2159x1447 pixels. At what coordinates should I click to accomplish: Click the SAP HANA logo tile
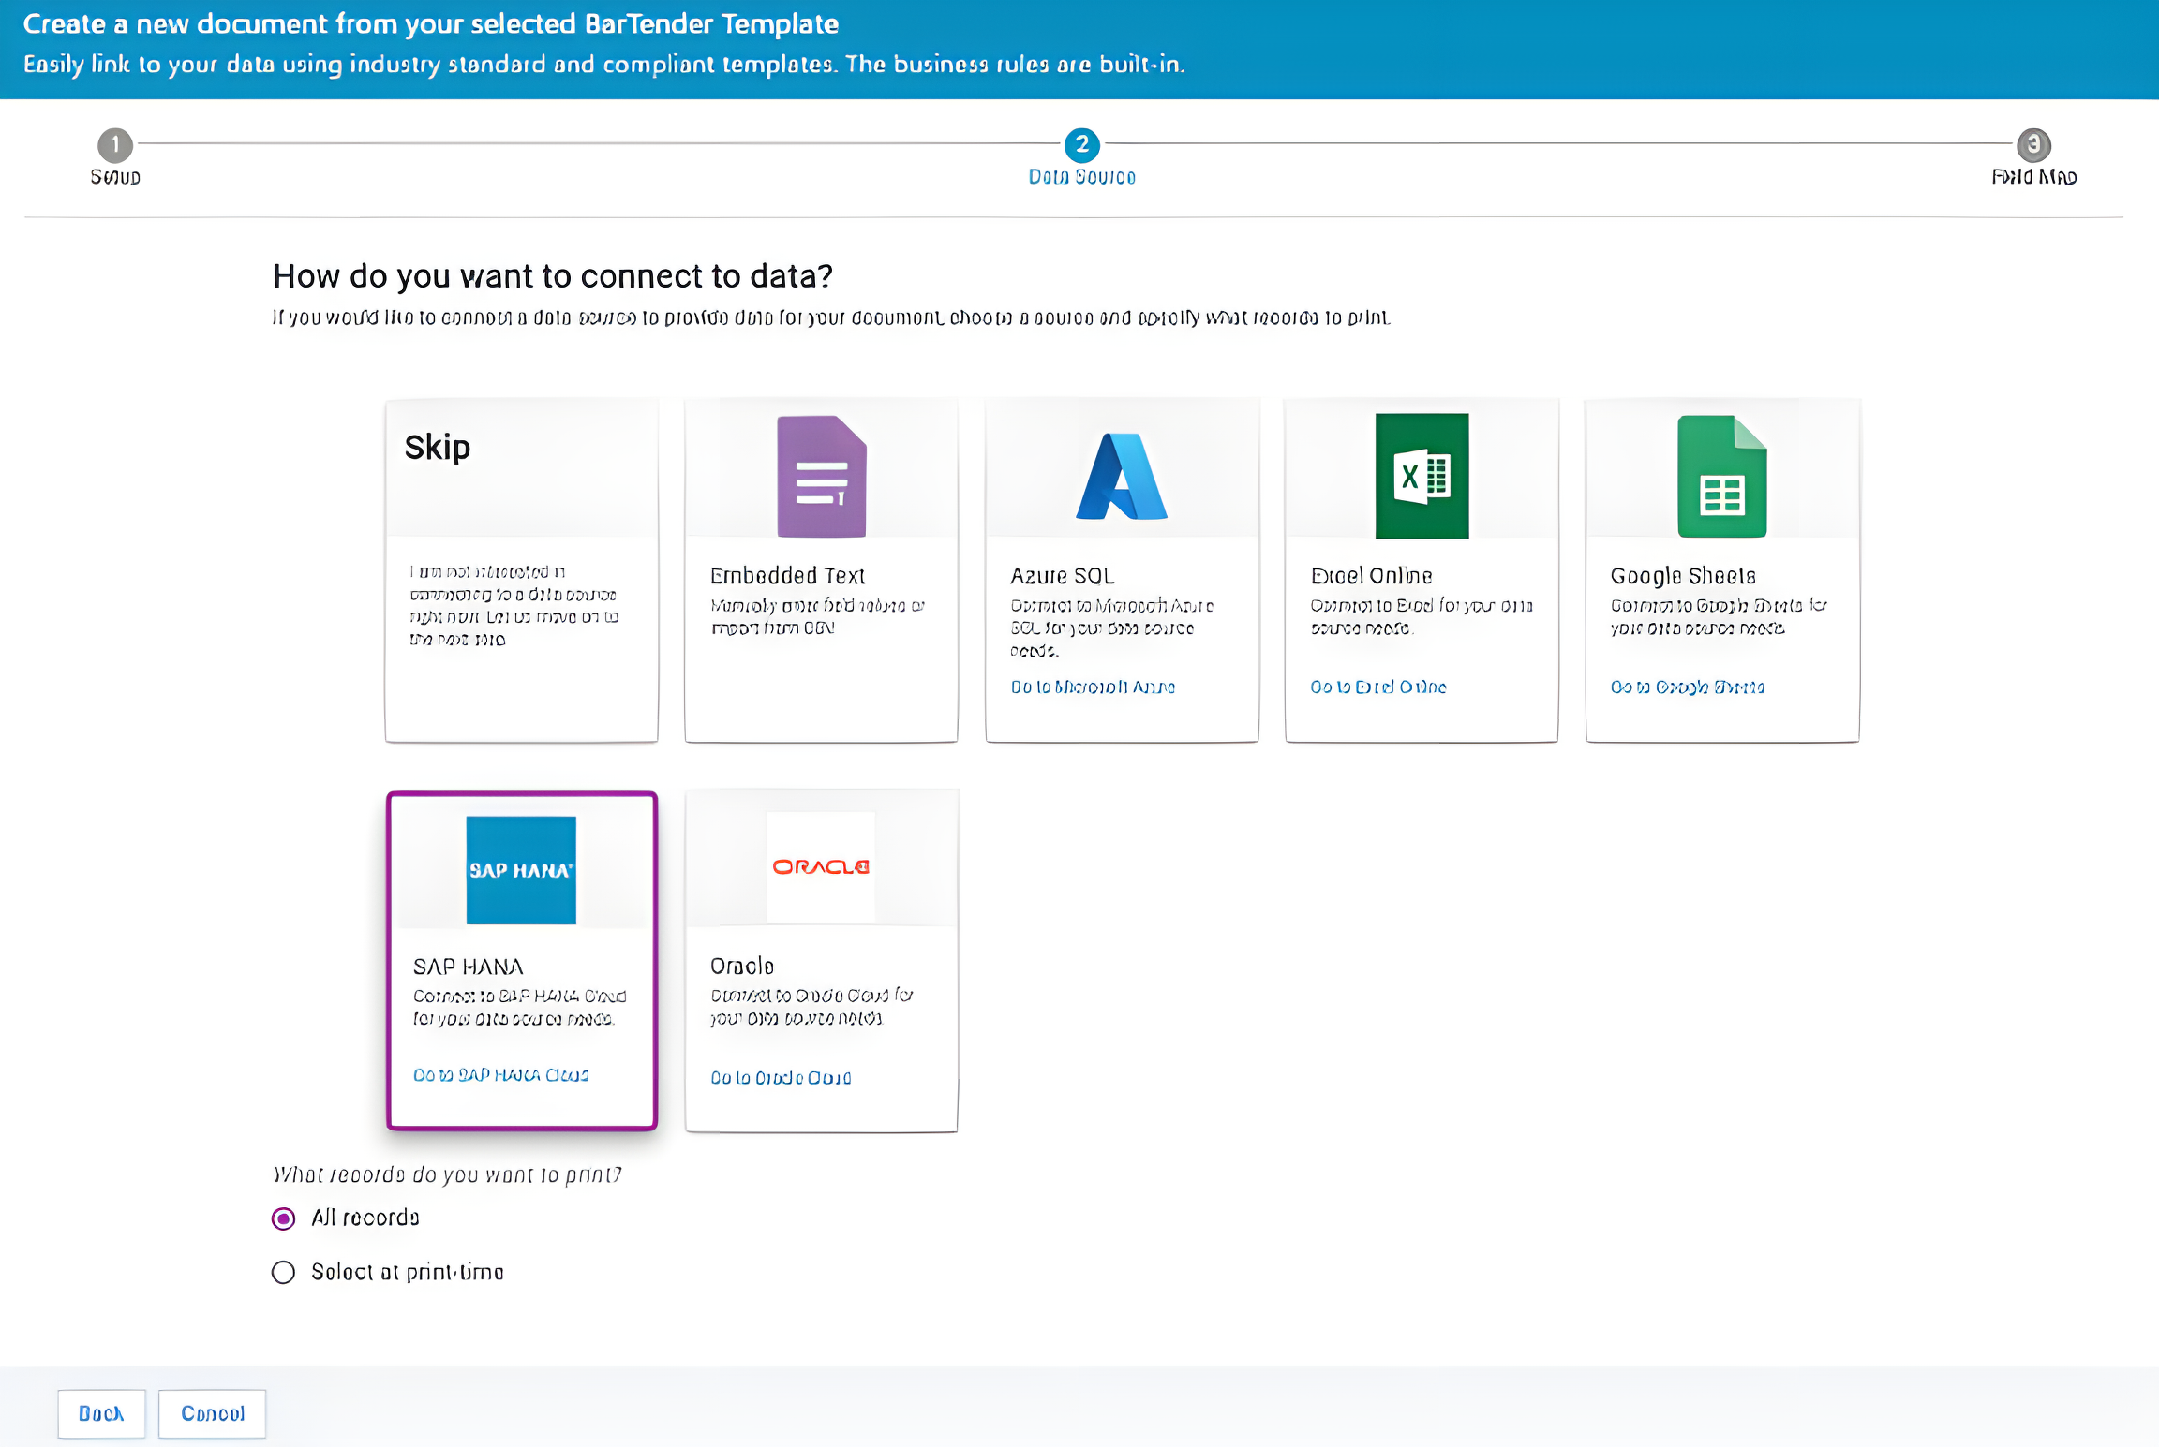(x=521, y=869)
